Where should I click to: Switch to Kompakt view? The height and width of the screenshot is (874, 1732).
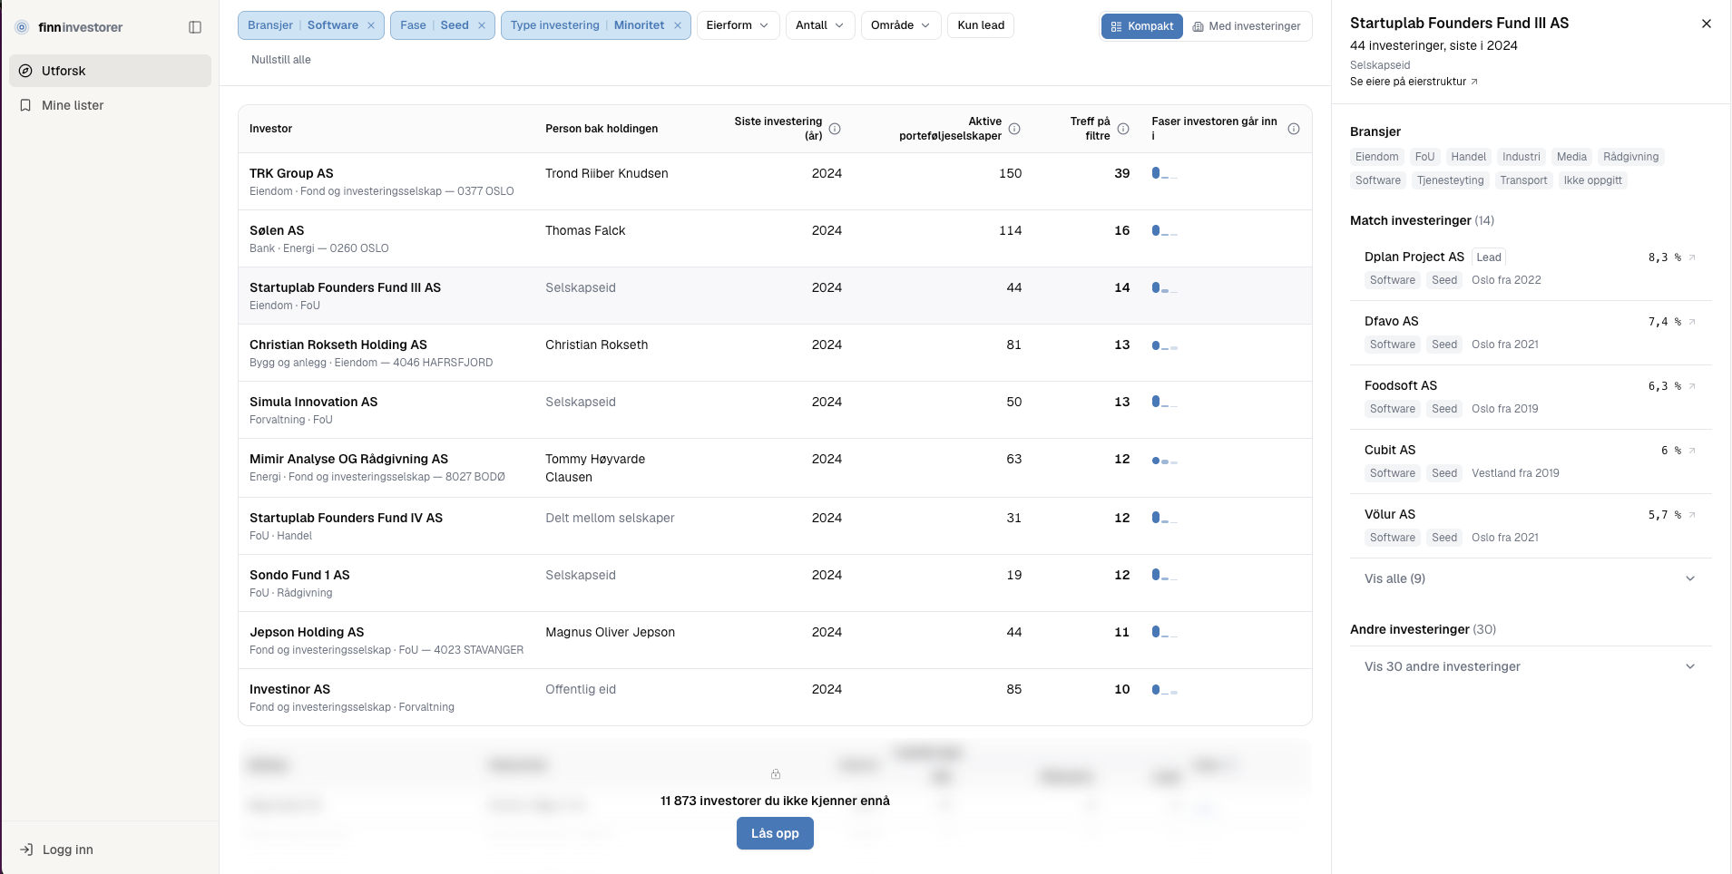tap(1142, 26)
